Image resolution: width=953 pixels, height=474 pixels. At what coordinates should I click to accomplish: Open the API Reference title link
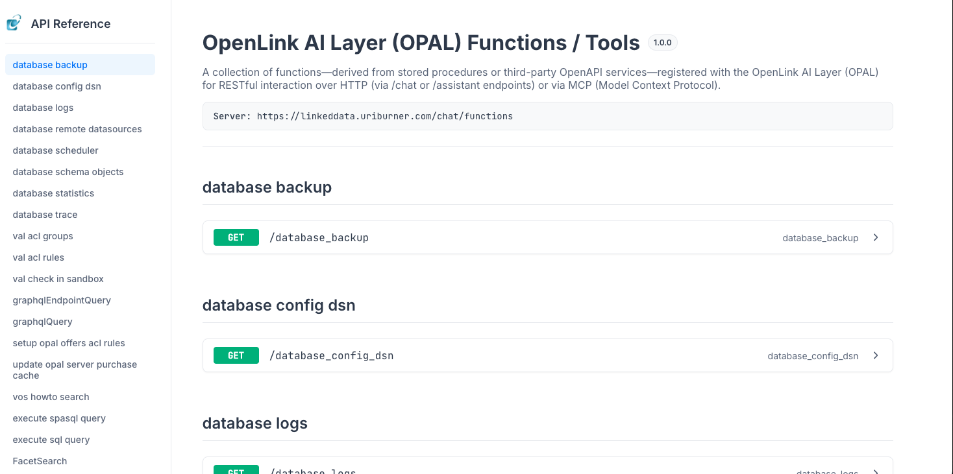point(71,23)
